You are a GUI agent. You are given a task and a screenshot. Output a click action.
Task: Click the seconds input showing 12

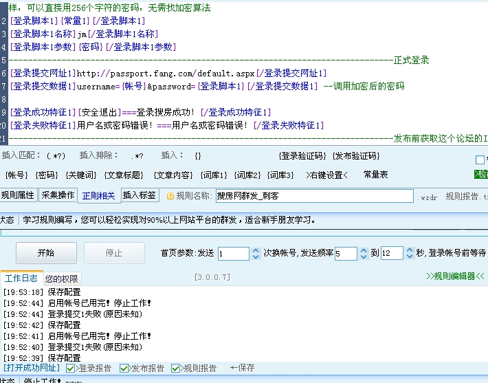(392, 254)
